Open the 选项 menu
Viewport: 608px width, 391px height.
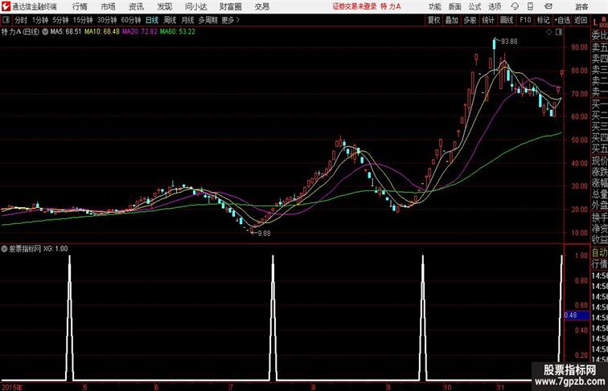tap(495, 6)
